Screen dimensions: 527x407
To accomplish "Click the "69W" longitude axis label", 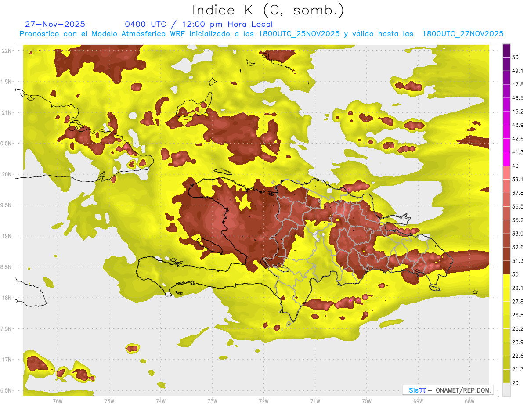I will click(x=418, y=401).
